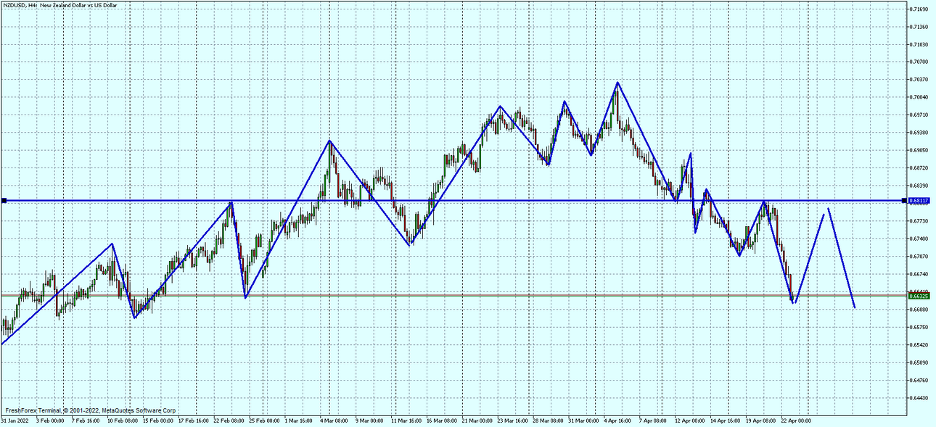Viewport: 936px width, 427px height.
Task: Click the 22 Feb 08:00 time label
Action: coord(229,420)
